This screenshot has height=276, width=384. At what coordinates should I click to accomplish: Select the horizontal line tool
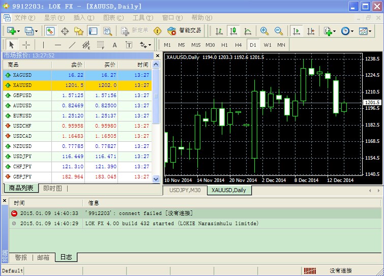(x=58, y=45)
